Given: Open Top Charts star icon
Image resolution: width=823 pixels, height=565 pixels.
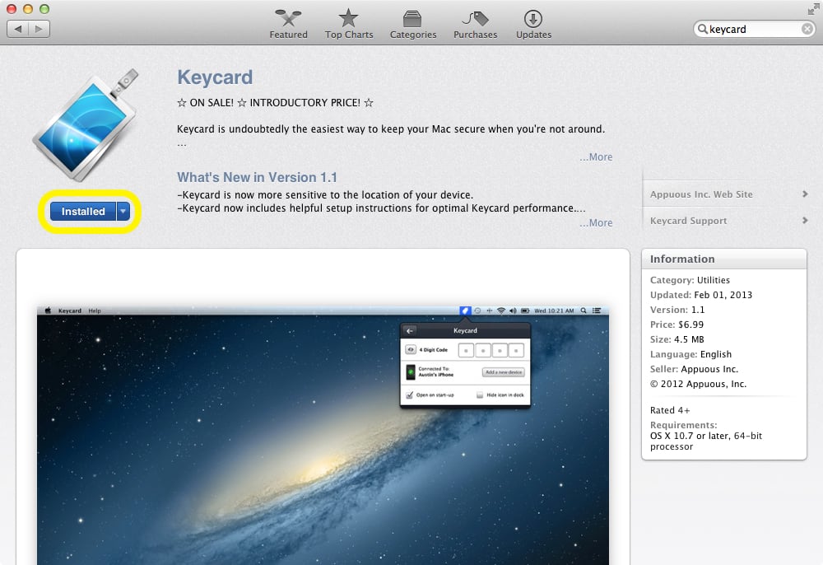Looking at the screenshot, I should pyautogui.click(x=348, y=18).
